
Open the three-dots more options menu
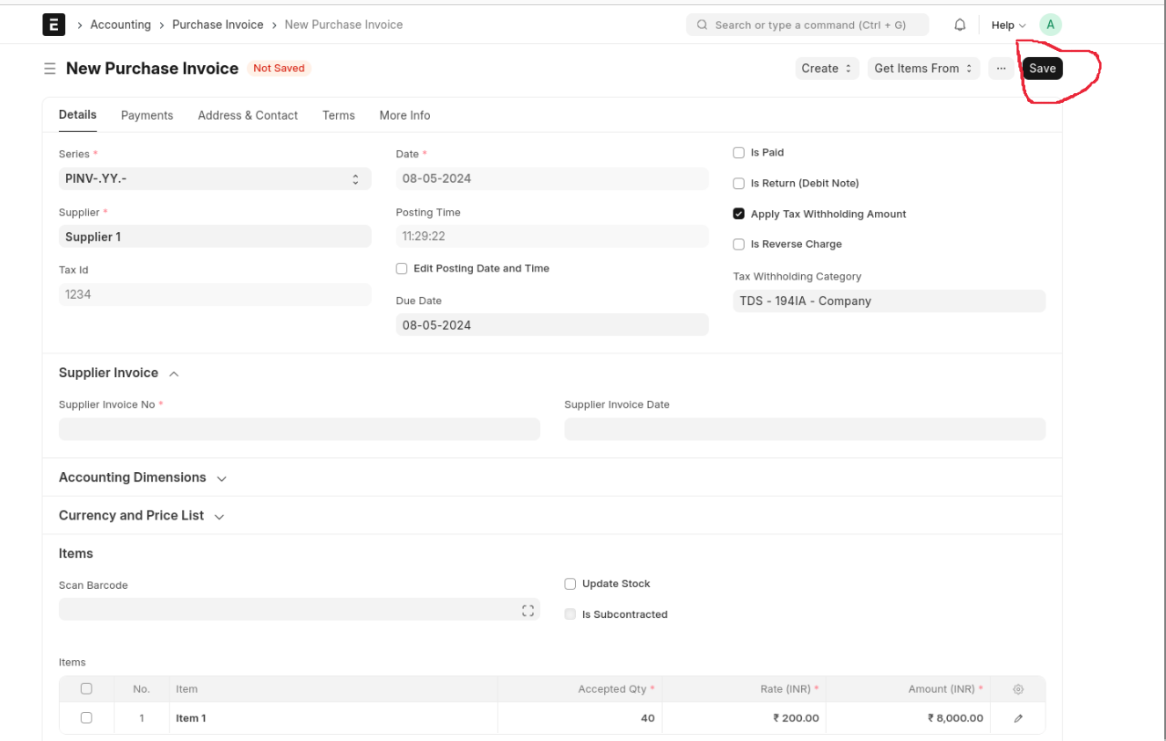(1001, 69)
